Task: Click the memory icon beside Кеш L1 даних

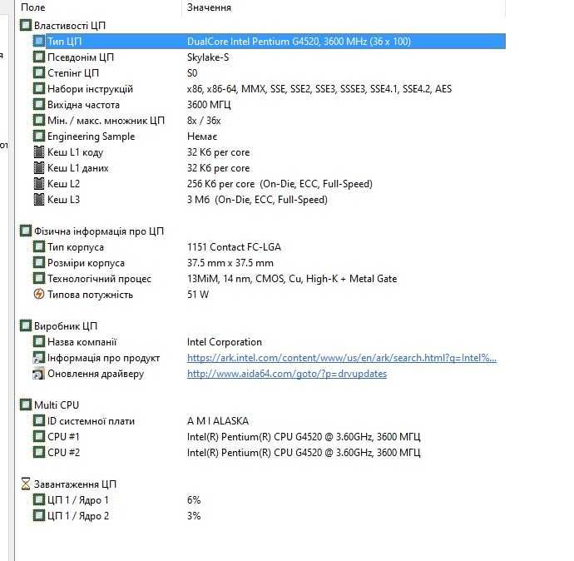Action: (39, 167)
